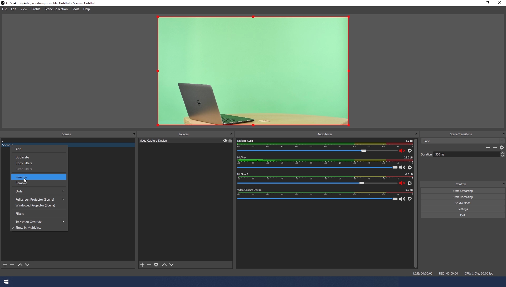Viewport: 506px width, 287px height.
Task: Move scene down with arrow icon
Action: tap(27, 265)
